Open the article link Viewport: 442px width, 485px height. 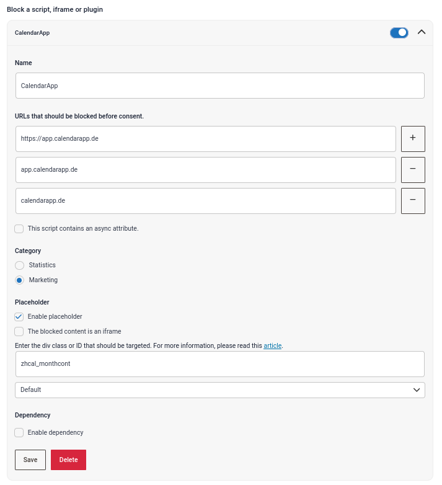click(x=272, y=345)
